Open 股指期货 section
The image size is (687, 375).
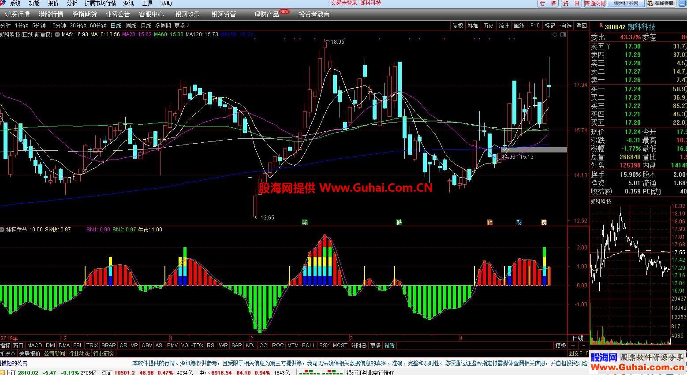click(x=84, y=14)
